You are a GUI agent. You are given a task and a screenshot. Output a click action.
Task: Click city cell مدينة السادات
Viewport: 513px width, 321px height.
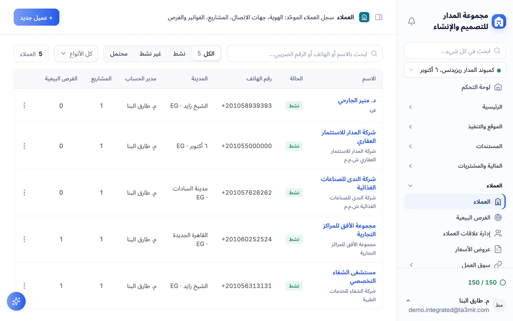pos(190,193)
